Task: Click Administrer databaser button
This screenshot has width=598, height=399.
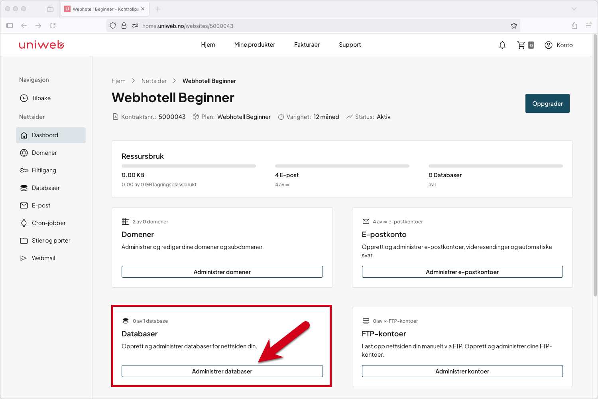Action: 222,371
